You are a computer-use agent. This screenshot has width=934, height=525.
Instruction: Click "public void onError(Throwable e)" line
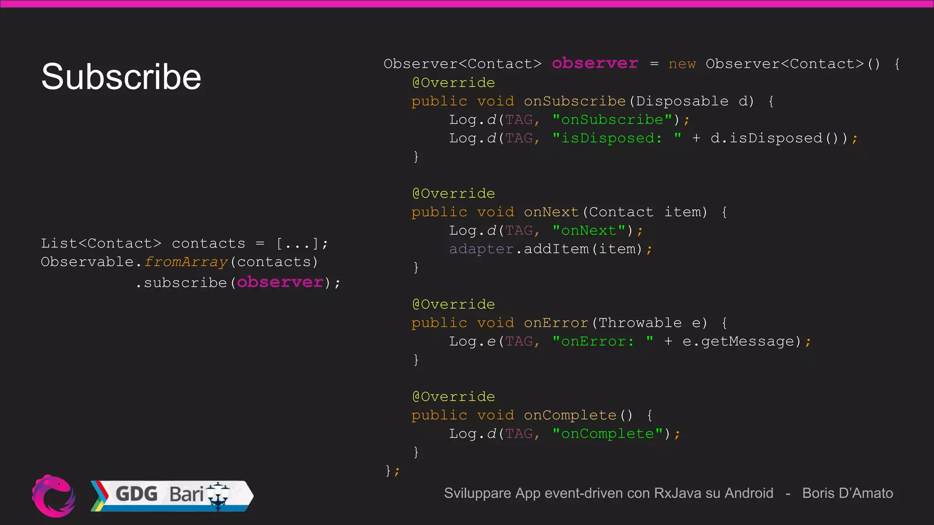[570, 323]
